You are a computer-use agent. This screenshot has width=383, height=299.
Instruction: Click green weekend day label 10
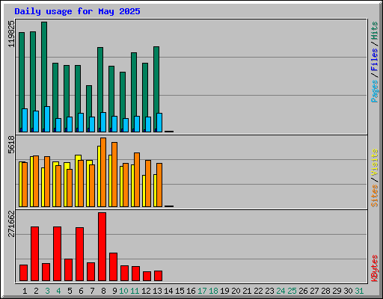pyautogui.click(x=123, y=291)
